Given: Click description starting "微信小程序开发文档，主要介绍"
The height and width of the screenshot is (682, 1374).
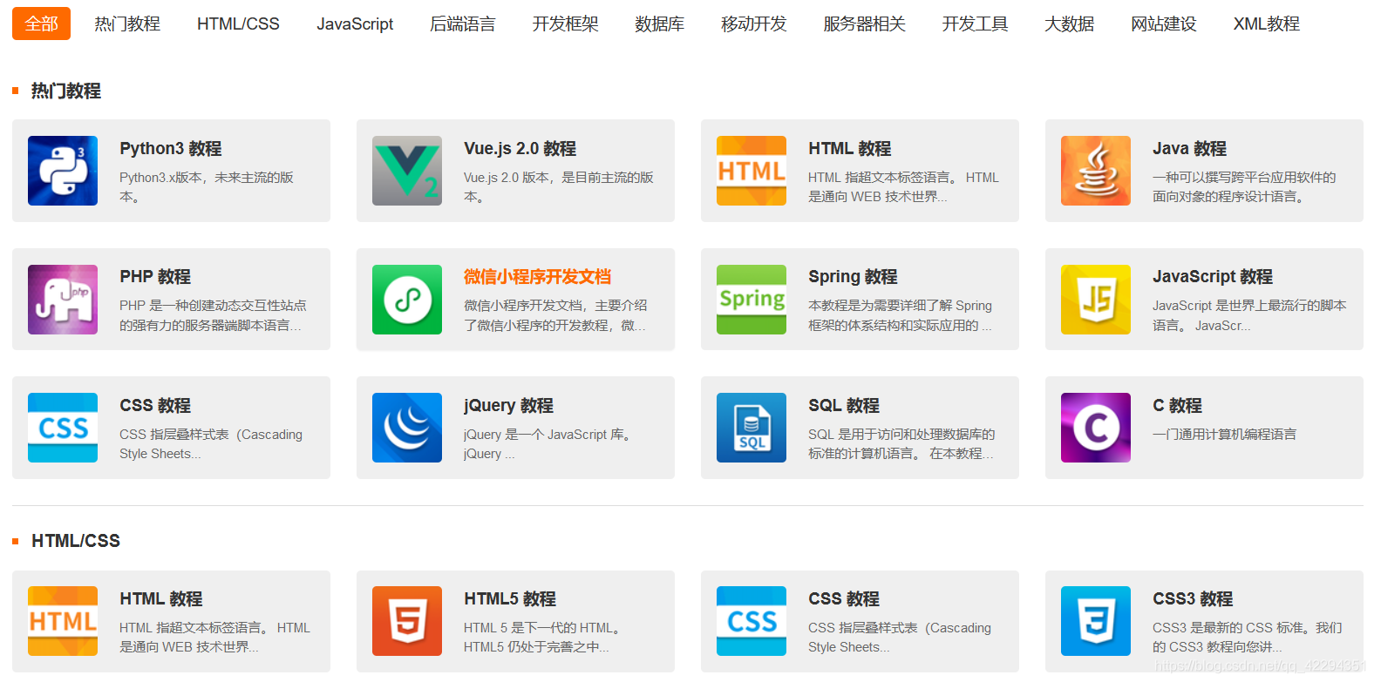Looking at the screenshot, I should [555, 315].
